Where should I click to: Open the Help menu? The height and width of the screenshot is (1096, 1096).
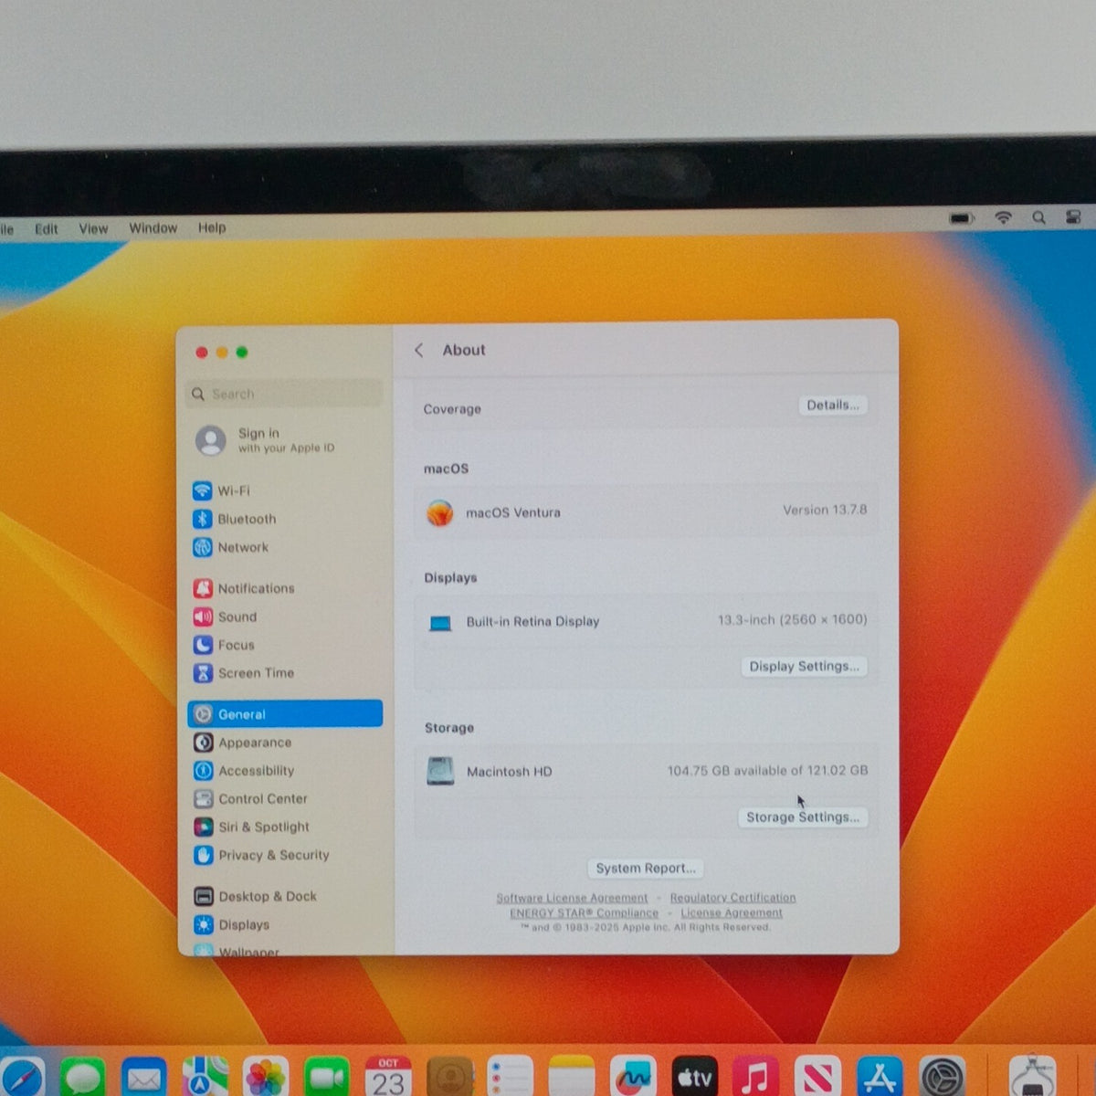[x=212, y=228]
